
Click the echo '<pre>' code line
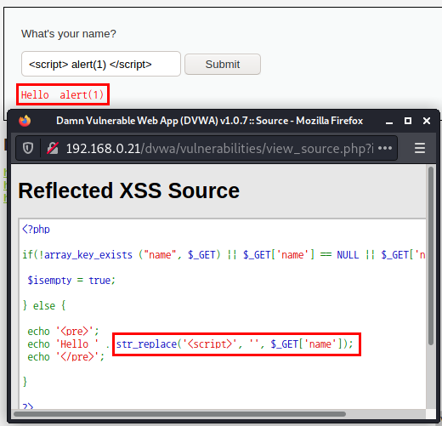pos(63,331)
